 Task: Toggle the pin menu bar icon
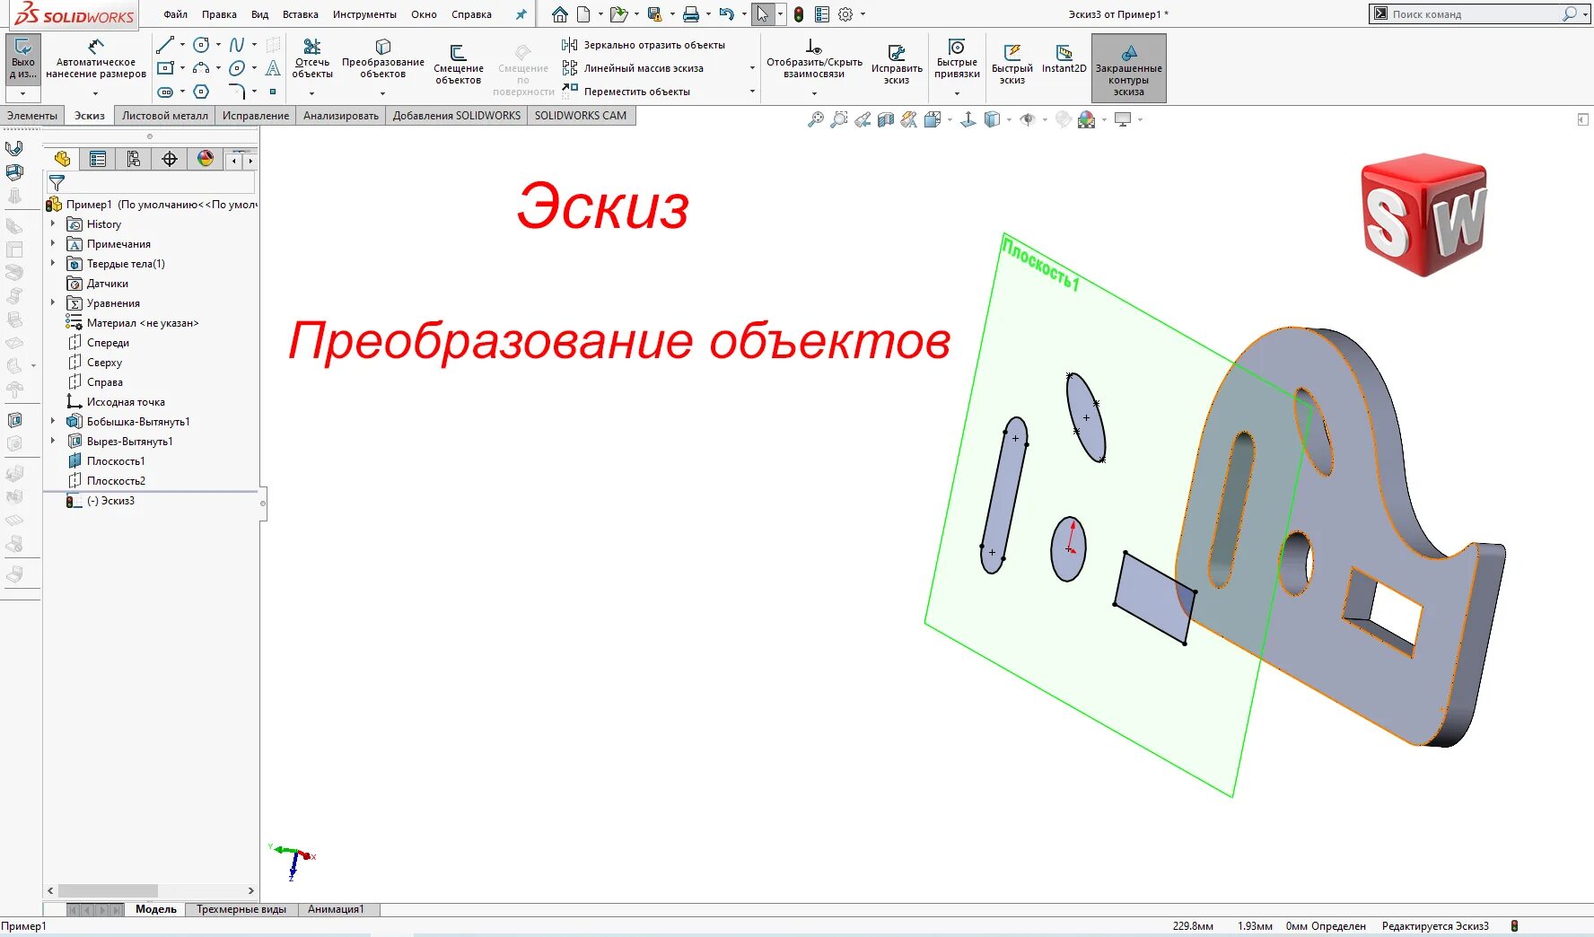coord(521,14)
